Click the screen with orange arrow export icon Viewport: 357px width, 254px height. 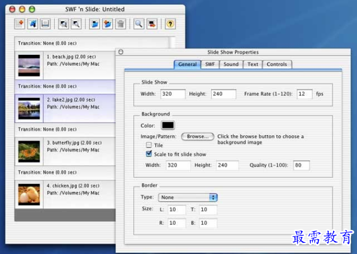[x=152, y=24]
